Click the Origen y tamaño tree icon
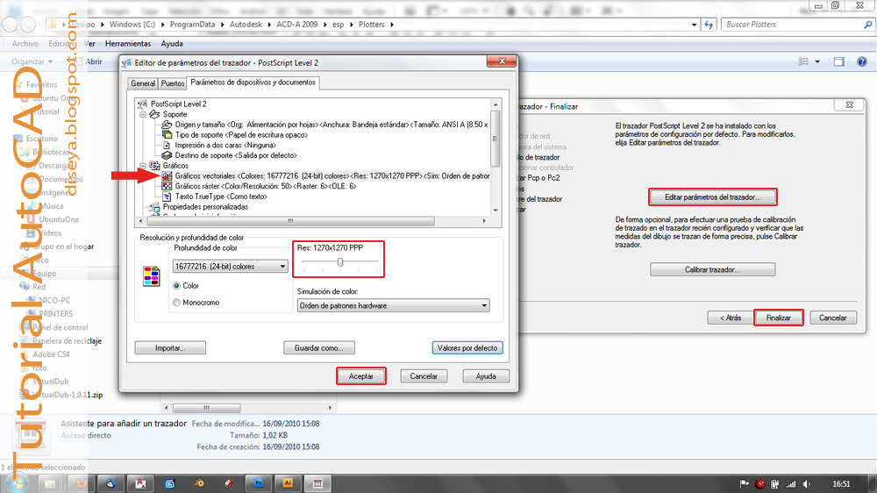This screenshot has width=877, height=493. click(x=167, y=125)
